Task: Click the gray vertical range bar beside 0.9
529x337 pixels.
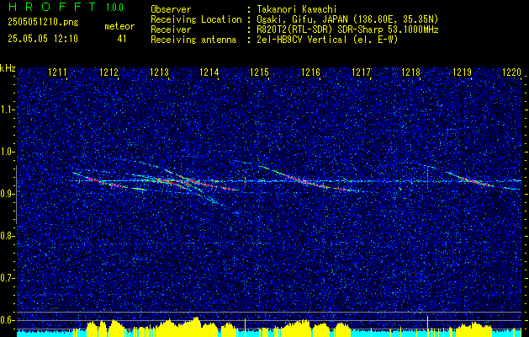Action: pyautogui.click(x=16, y=195)
